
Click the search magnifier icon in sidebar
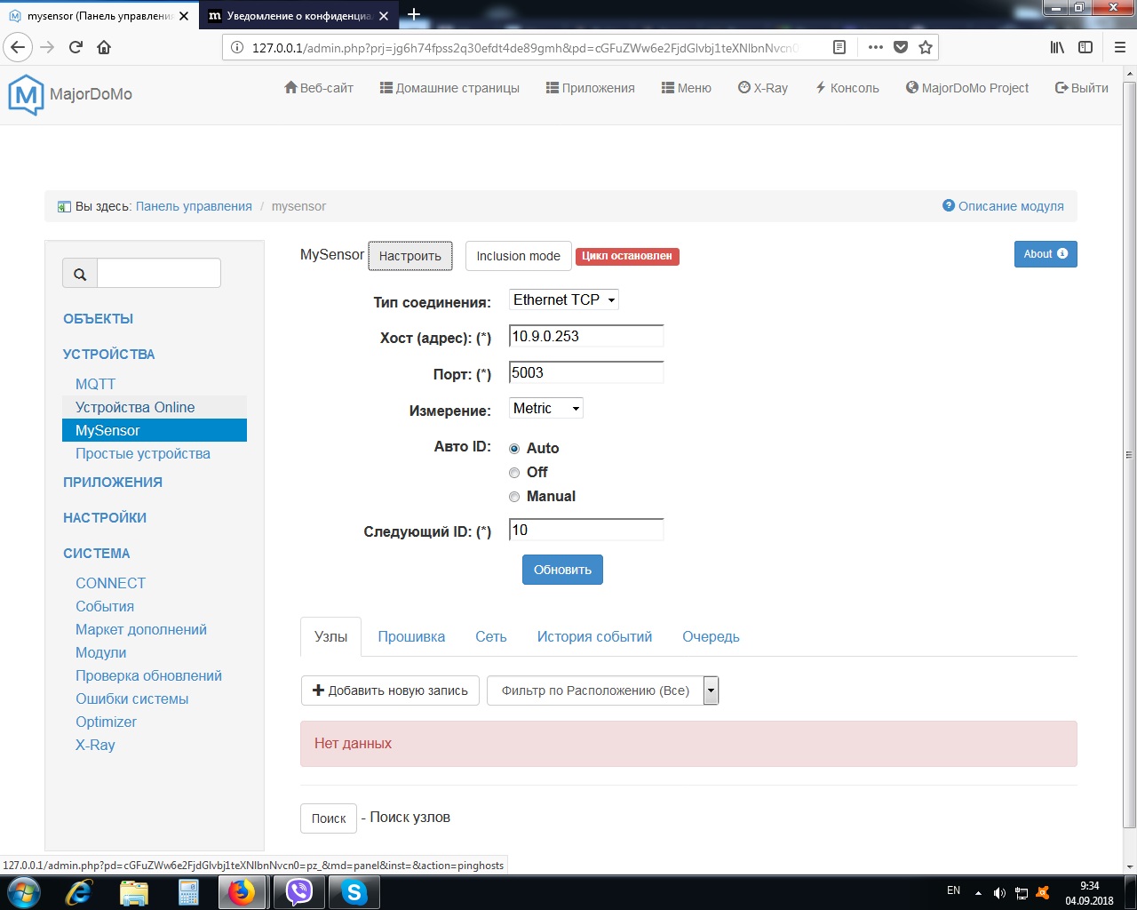(80, 274)
